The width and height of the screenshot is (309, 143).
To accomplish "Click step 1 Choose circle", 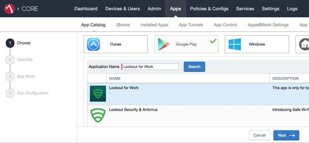I will (10, 43).
